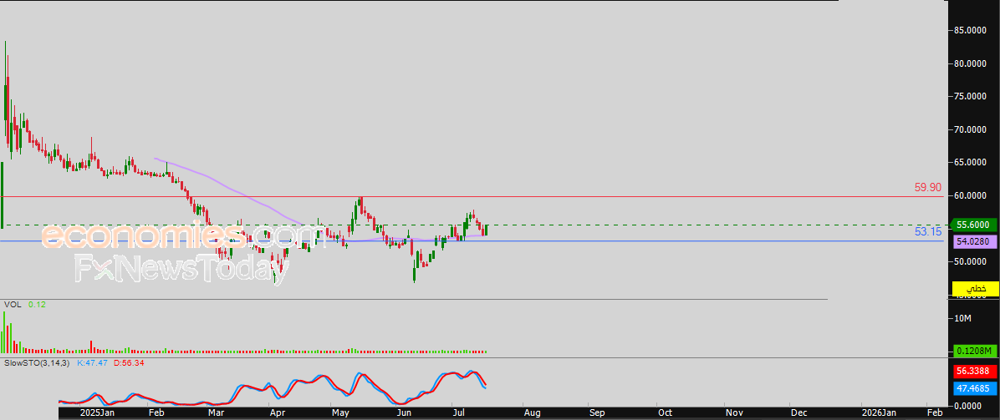The image size is (1000, 420).
Task: Click the K:47.47 stochastic reading
Action: [x=93, y=362]
